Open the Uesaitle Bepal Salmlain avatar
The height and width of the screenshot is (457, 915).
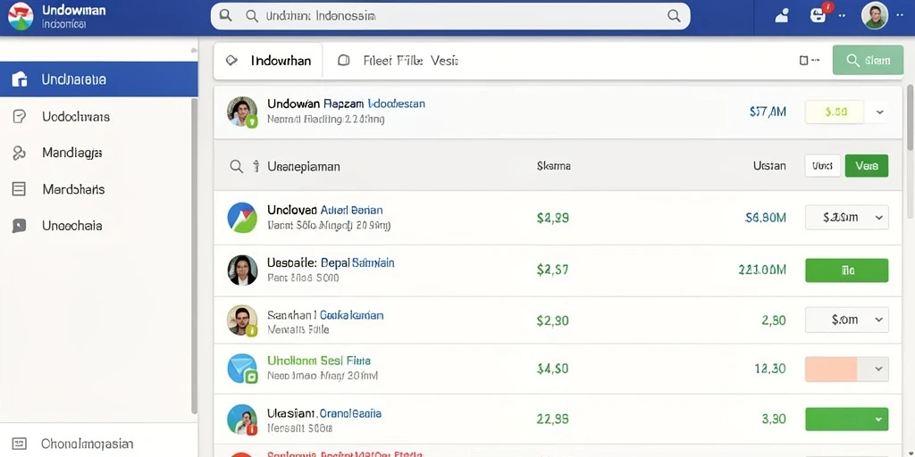click(x=242, y=270)
